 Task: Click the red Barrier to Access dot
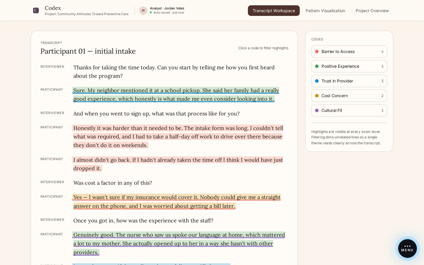(317, 51)
